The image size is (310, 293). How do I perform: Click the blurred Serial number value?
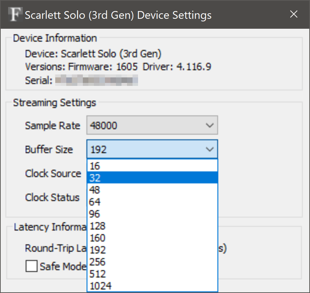pyautogui.click(x=96, y=80)
